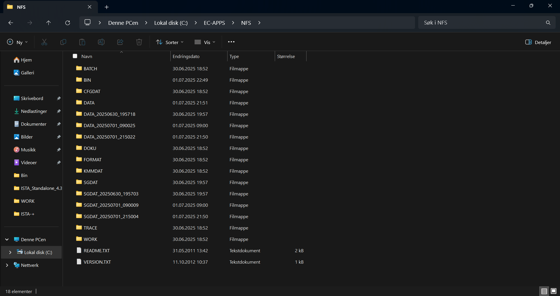Click the Delete trash icon
This screenshot has height=296, width=560.
point(139,42)
